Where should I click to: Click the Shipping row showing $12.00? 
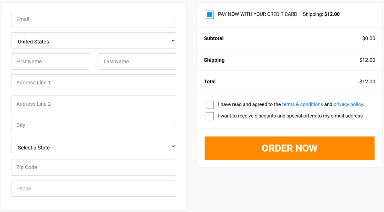(290, 60)
